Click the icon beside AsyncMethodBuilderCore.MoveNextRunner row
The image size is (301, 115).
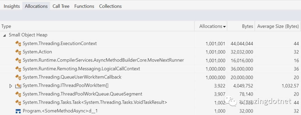pos(18,60)
